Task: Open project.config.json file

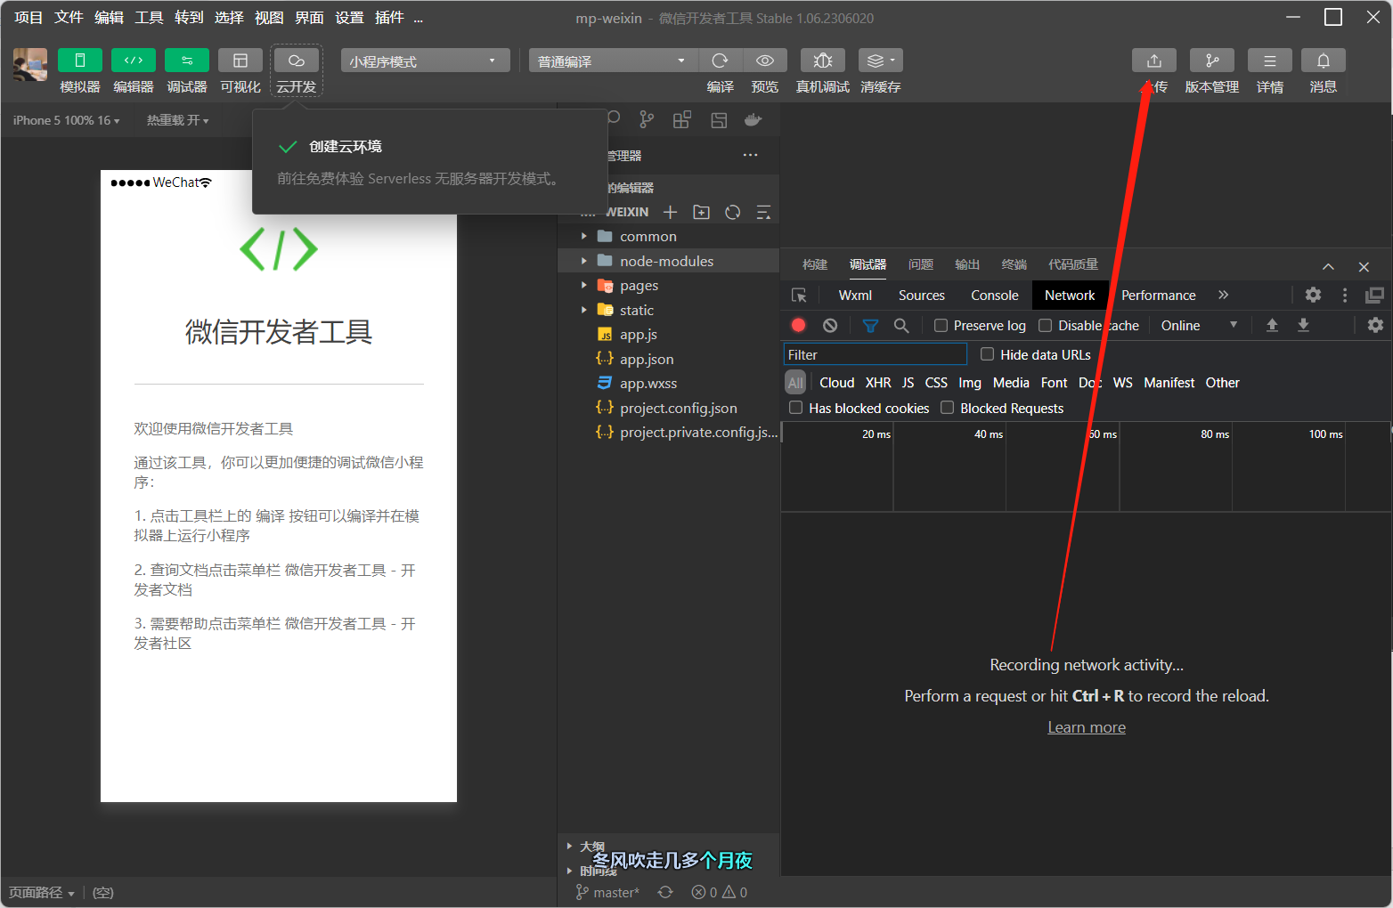Action: pyautogui.click(x=668, y=408)
